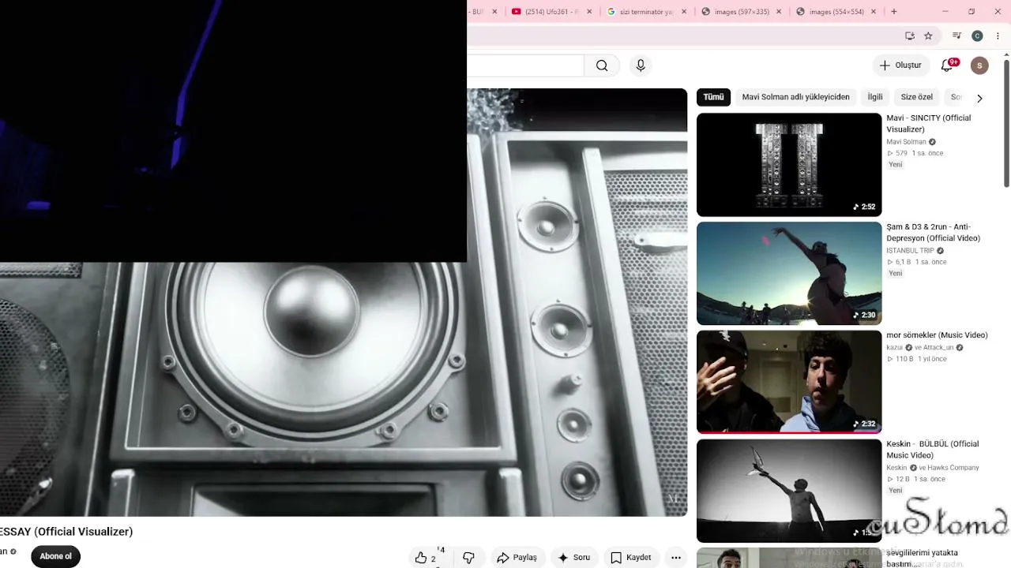Image resolution: width=1011 pixels, height=568 pixels.
Task: Click the Oluştur create button
Action: [x=900, y=65]
